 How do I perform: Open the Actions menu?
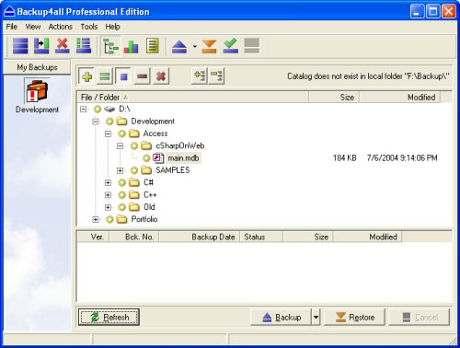click(61, 27)
